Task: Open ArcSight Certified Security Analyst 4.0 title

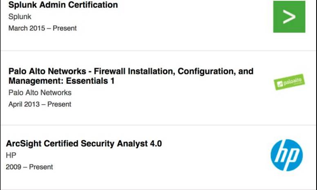Action: pyautogui.click(x=84, y=144)
